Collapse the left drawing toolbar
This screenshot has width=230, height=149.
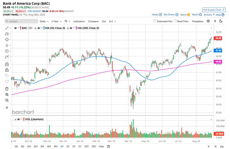(7, 108)
